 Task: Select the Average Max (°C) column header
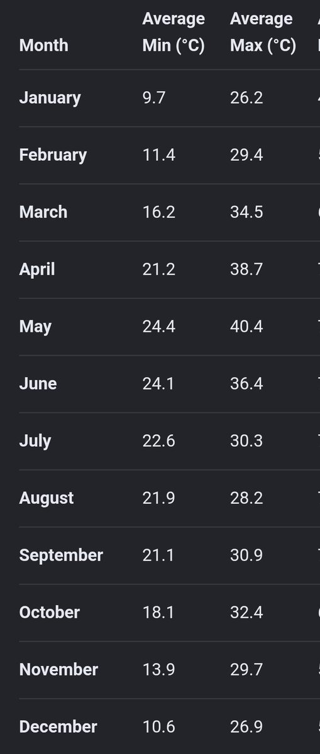click(263, 32)
